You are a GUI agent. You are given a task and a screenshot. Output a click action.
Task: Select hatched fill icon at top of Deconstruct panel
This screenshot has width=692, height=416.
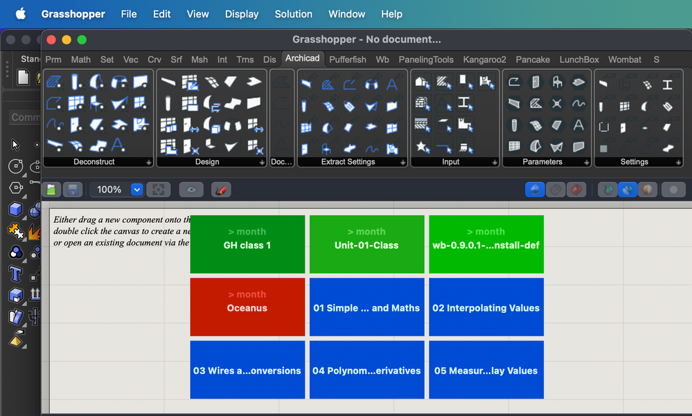point(54,82)
